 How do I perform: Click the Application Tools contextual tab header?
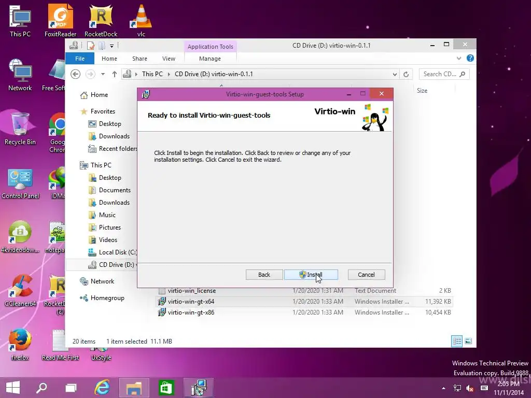pyautogui.click(x=211, y=46)
